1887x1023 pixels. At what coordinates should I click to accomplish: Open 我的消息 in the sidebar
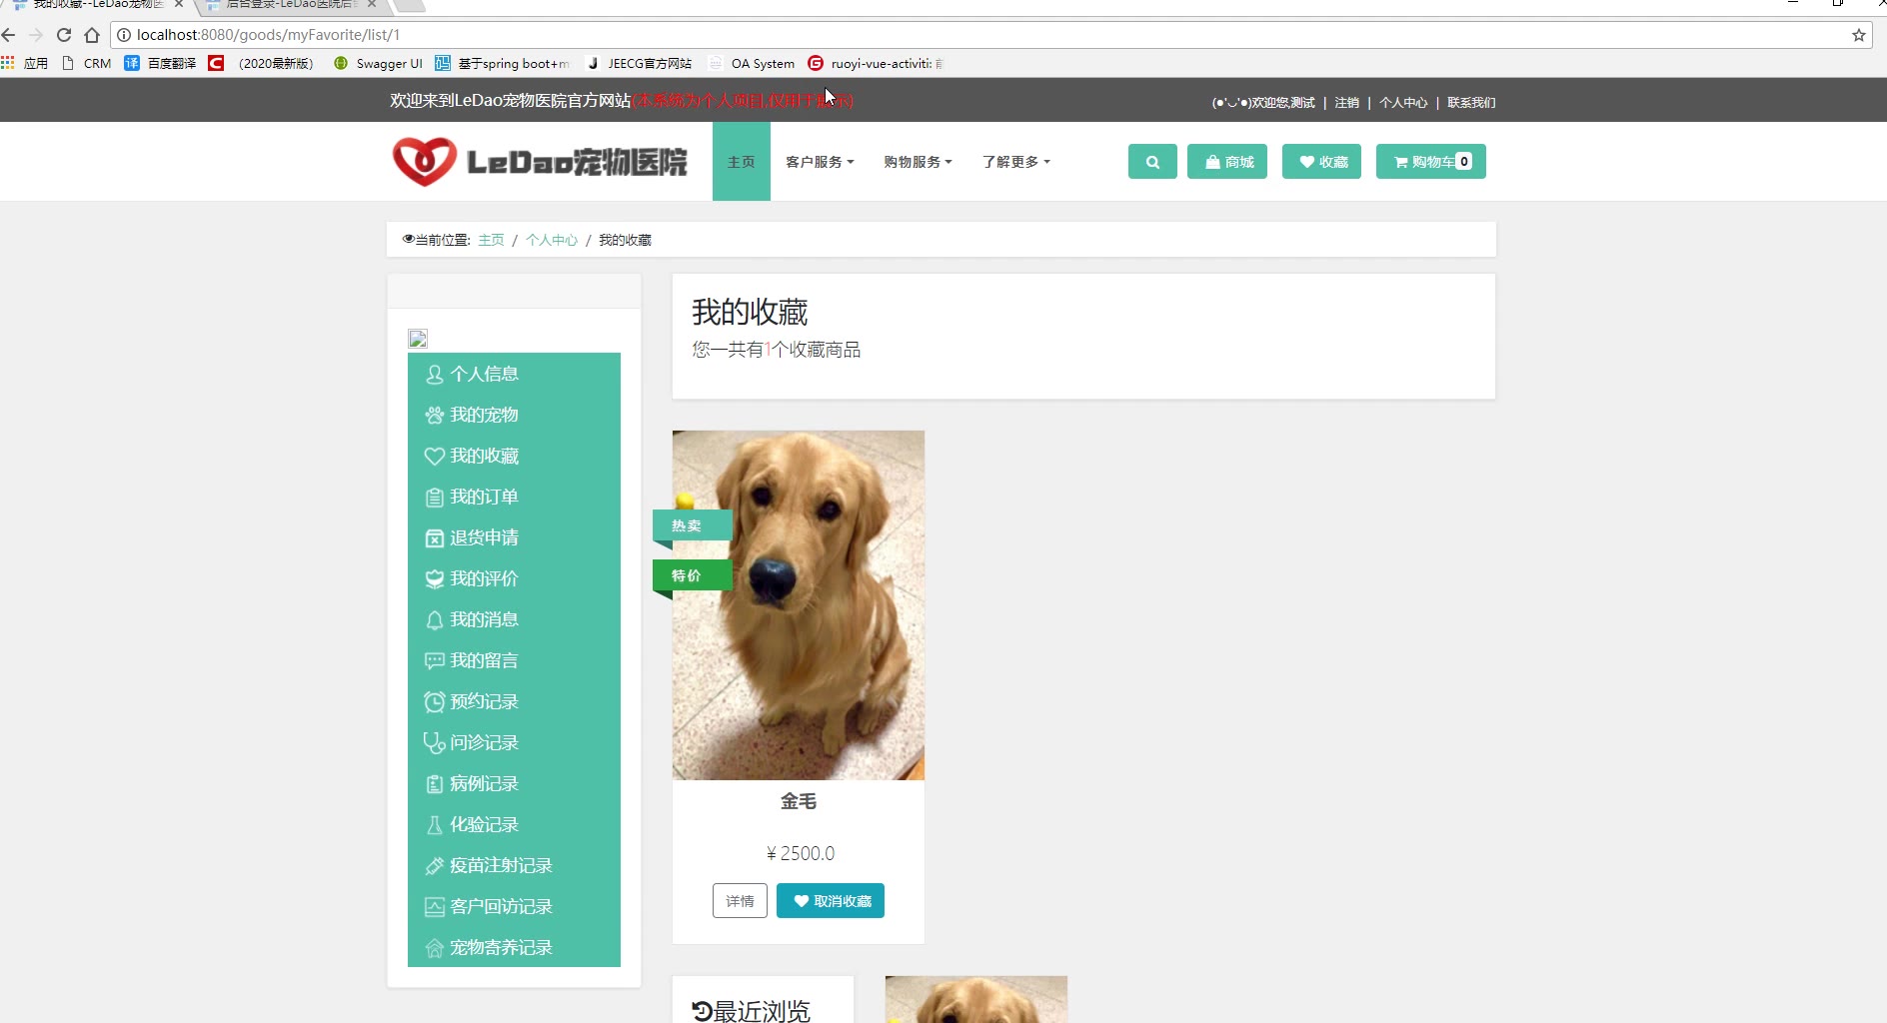pos(514,619)
